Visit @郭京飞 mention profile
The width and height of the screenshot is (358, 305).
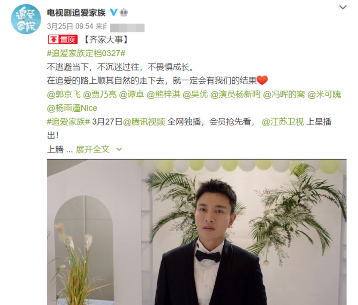64,95
